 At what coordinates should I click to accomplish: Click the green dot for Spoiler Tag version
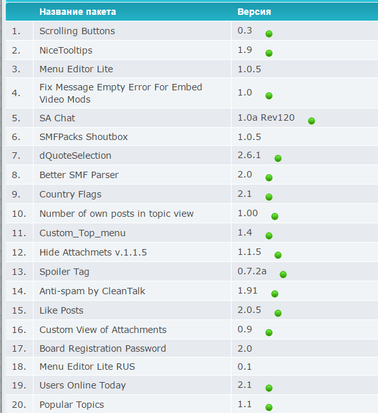pos(283,274)
